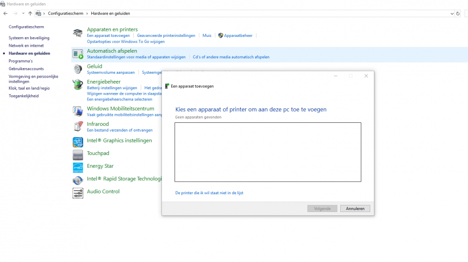
Task: Go back with the back arrow
Action: tap(5, 14)
